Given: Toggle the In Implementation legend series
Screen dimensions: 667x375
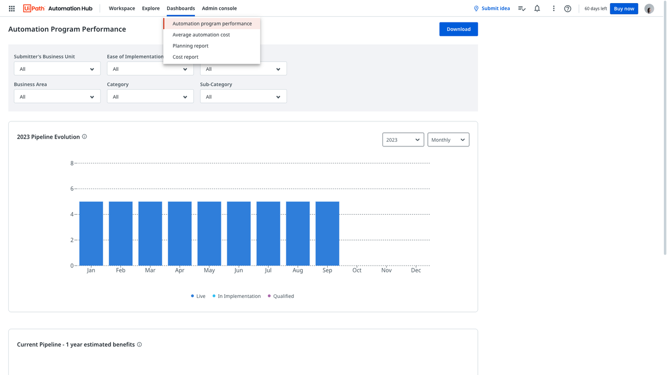Looking at the screenshot, I should (x=236, y=296).
